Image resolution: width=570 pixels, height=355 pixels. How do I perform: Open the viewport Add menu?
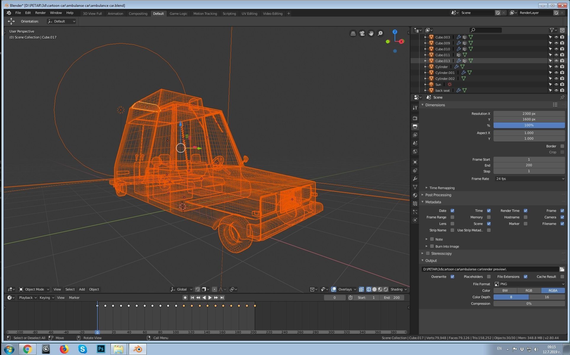click(x=82, y=289)
